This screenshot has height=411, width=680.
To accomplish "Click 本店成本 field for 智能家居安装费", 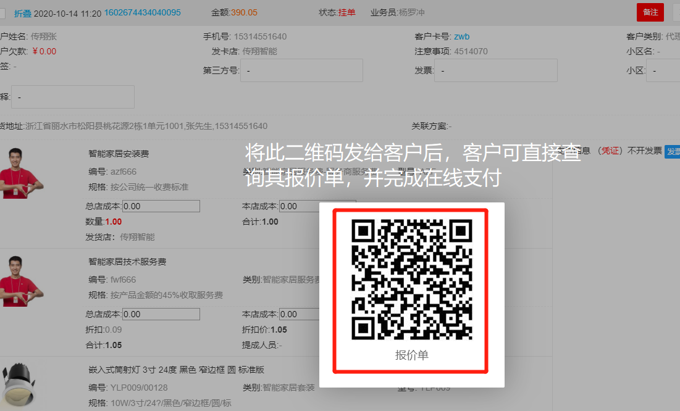I will (299, 206).
